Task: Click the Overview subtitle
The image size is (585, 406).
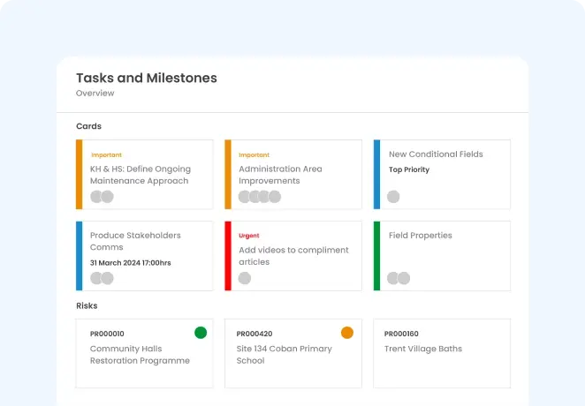Action: coord(95,94)
